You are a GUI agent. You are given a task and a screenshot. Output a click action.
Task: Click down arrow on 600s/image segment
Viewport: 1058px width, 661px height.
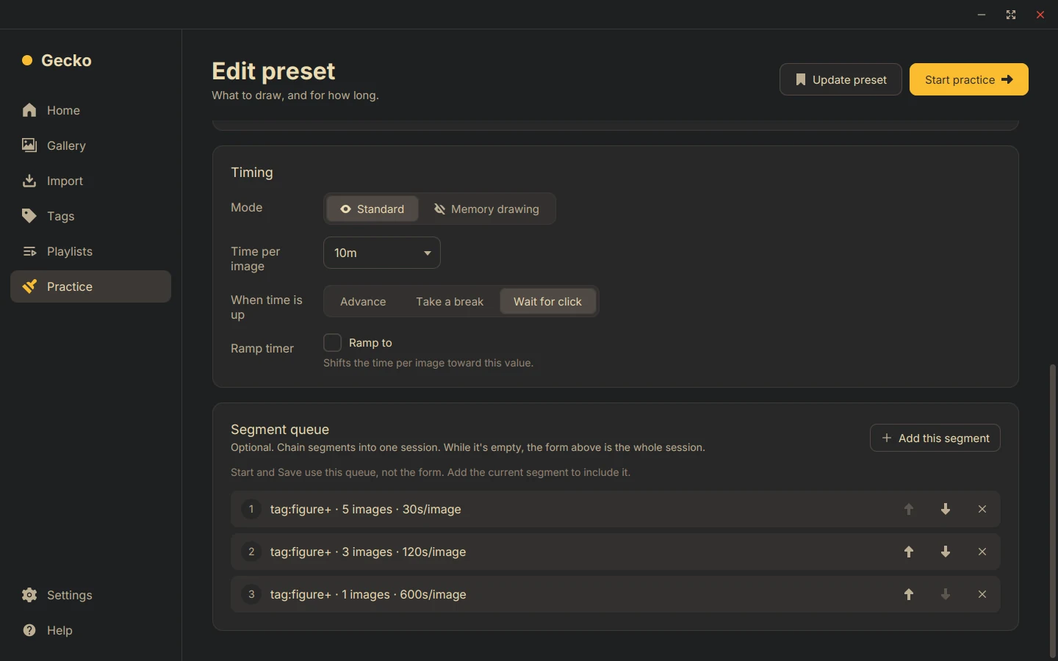tap(946, 594)
